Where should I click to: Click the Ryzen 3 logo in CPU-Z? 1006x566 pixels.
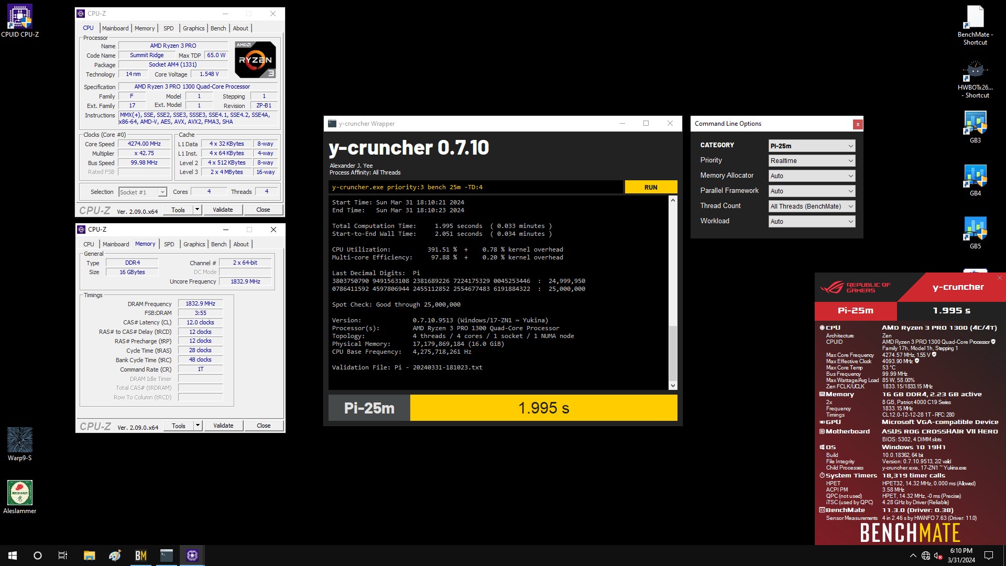point(255,60)
